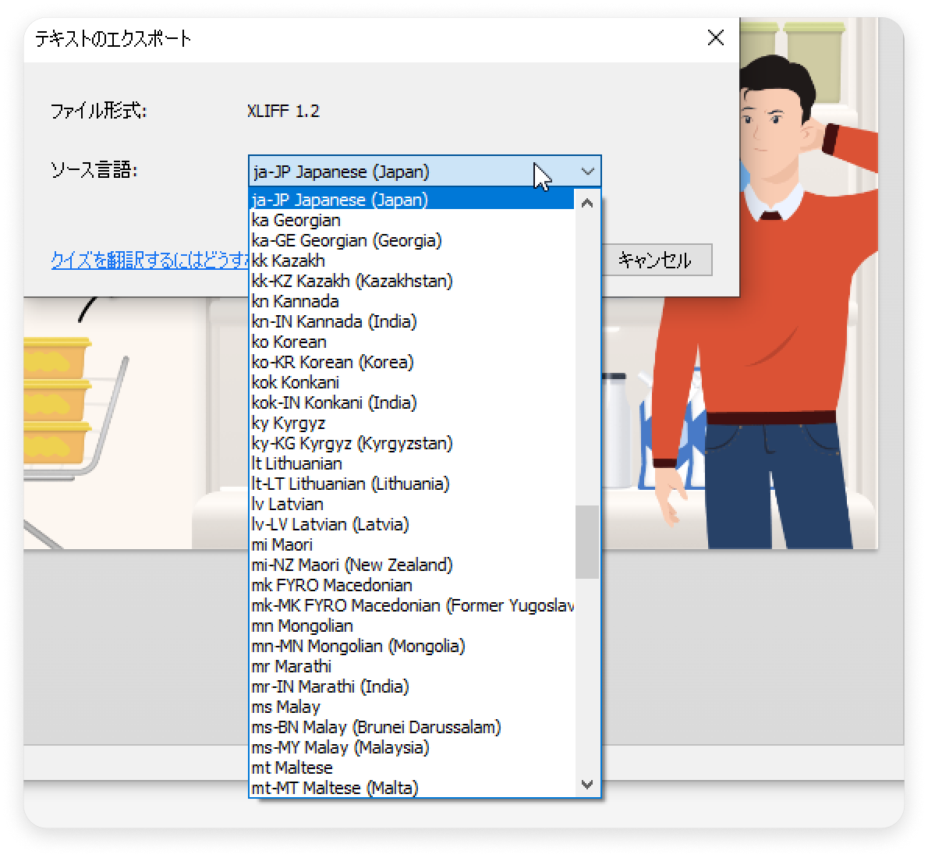The height and width of the screenshot is (858, 928).
Task: Pick kn Kannada option
Action: click(x=412, y=301)
